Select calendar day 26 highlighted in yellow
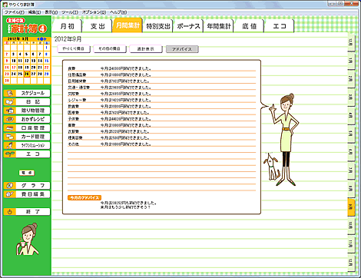The image size is (361, 278). (27, 74)
